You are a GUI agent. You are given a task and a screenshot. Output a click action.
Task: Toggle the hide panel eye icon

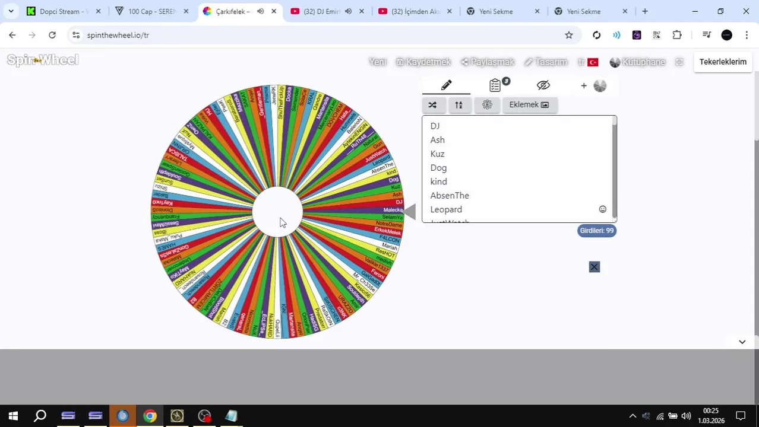click(x=543, y=85)
